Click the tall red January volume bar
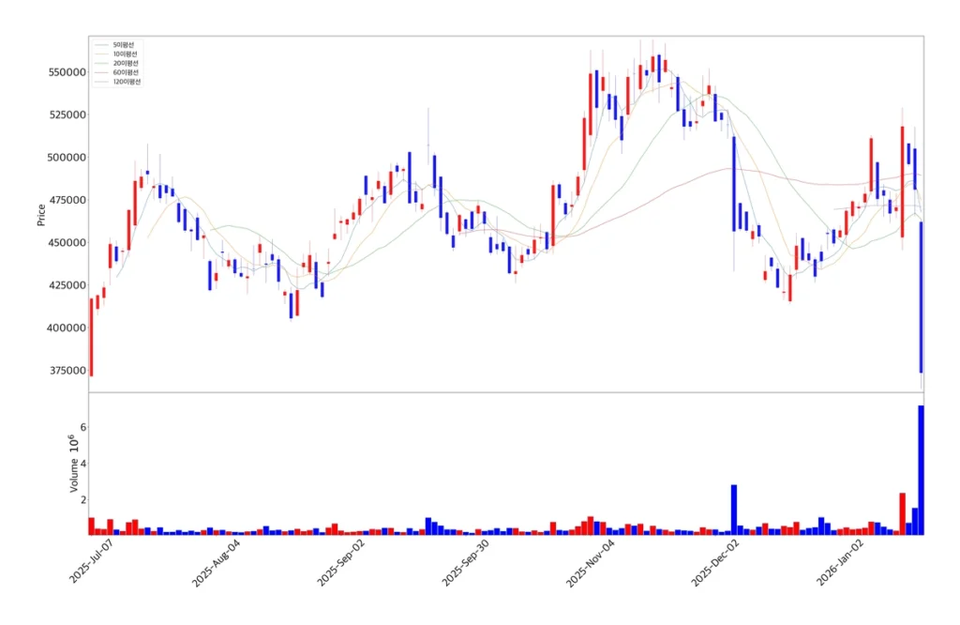The height and width of the screenshot is (625, 960). [902, 513]
